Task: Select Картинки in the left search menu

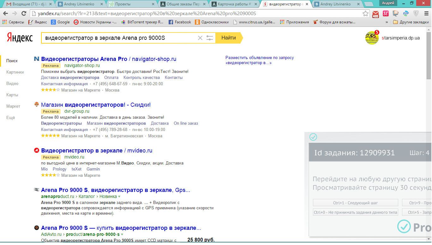Action: (15, 72)
